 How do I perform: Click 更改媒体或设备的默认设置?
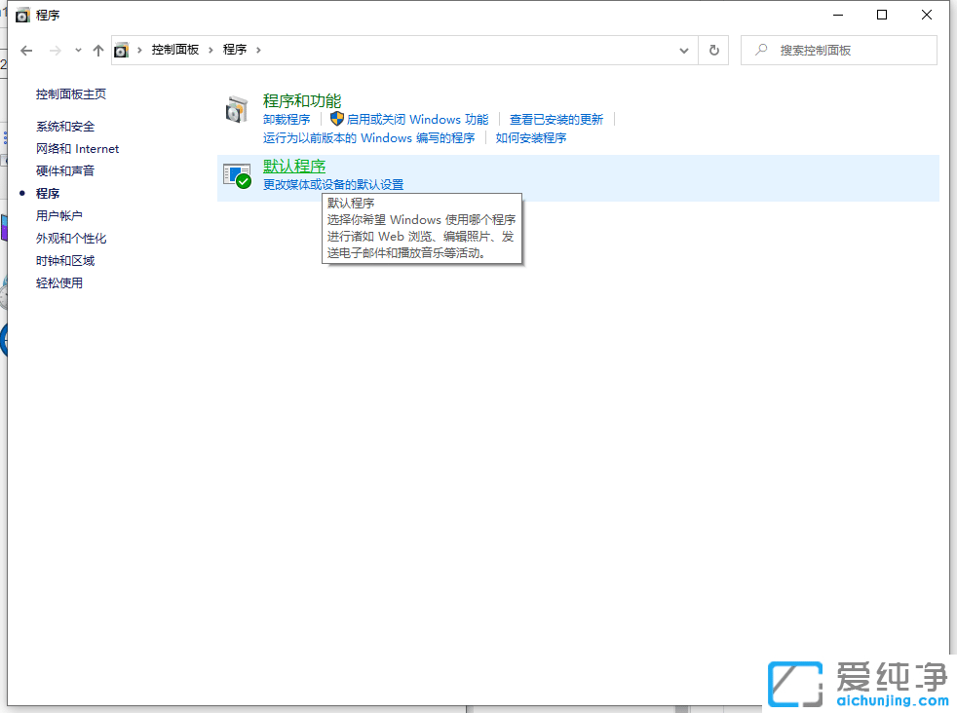click(x=333, y=184)
